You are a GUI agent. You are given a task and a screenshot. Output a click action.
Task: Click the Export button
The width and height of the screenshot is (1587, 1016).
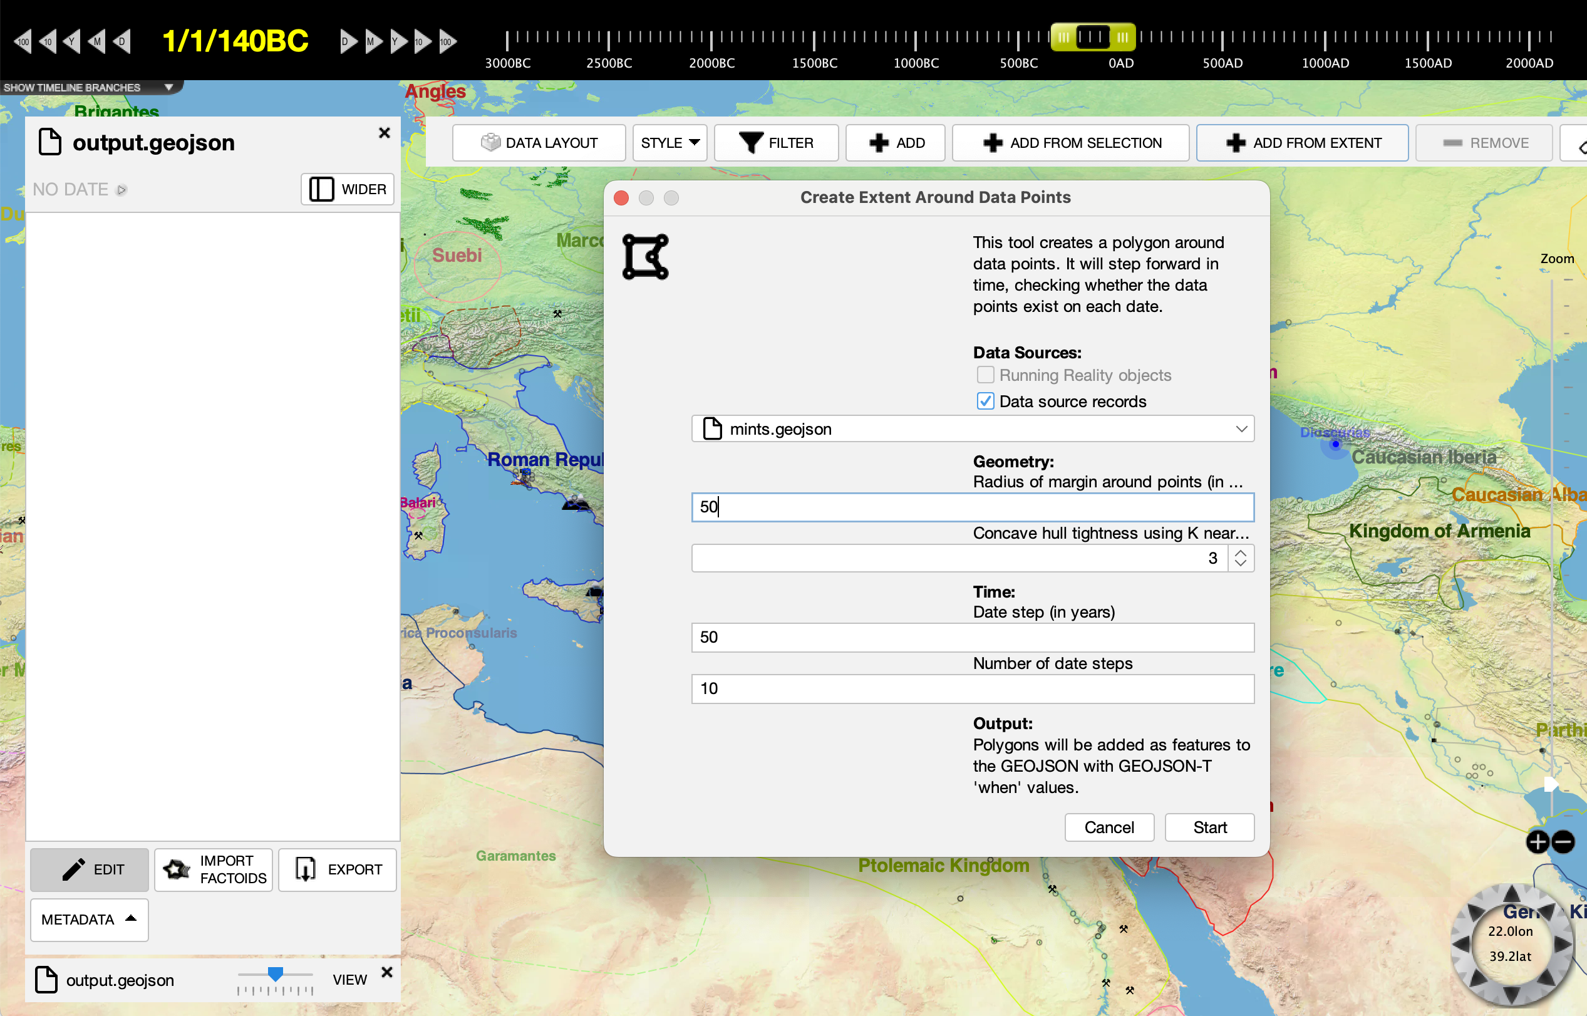point(338,869)
